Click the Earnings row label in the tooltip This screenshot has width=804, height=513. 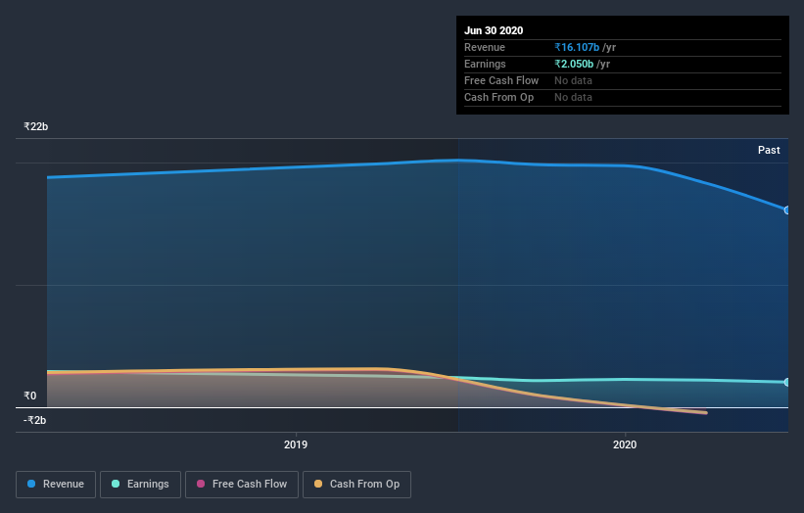485,64
